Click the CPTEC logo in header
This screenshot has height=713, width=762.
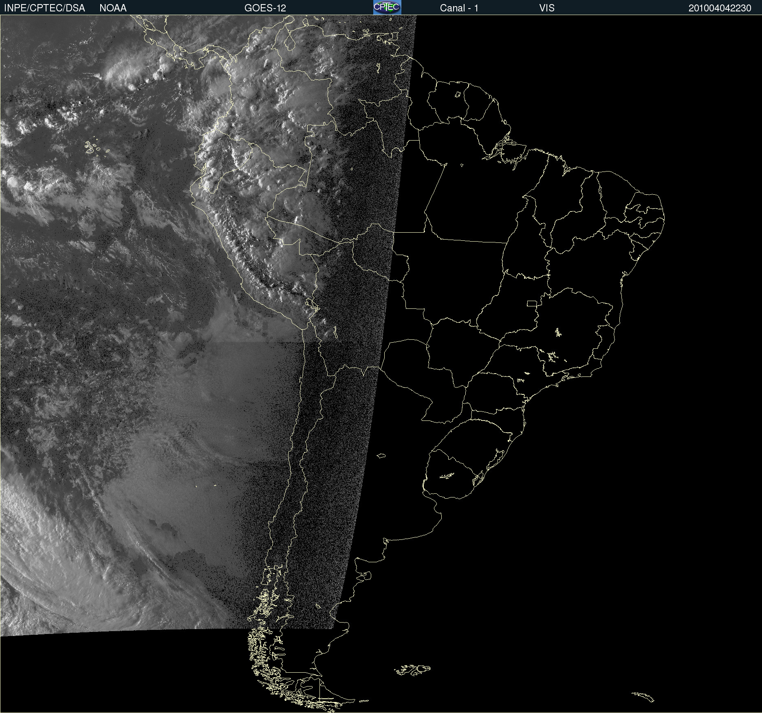(x=387, y=7)
